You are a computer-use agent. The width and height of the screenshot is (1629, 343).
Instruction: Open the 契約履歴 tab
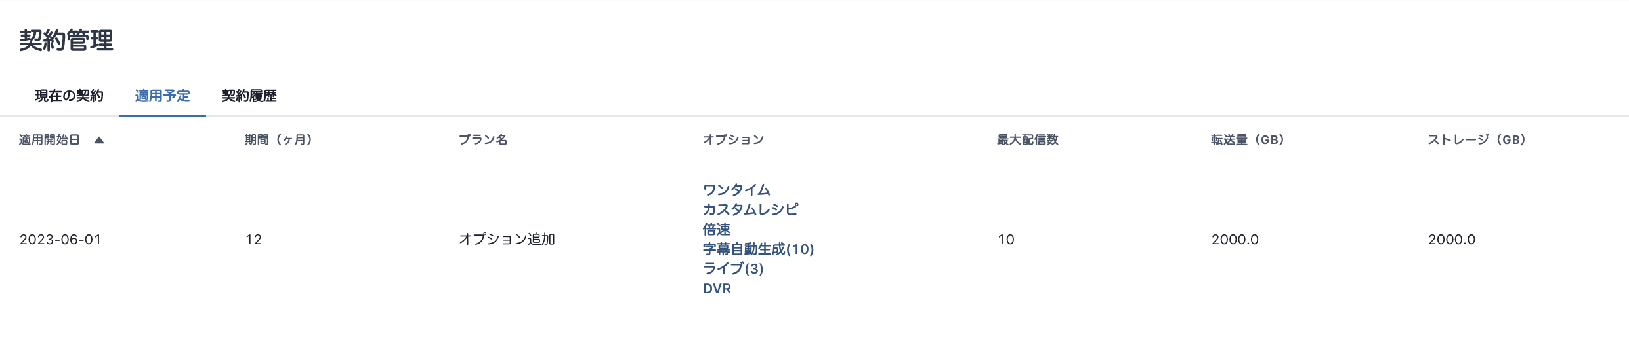tap(249, 96)
